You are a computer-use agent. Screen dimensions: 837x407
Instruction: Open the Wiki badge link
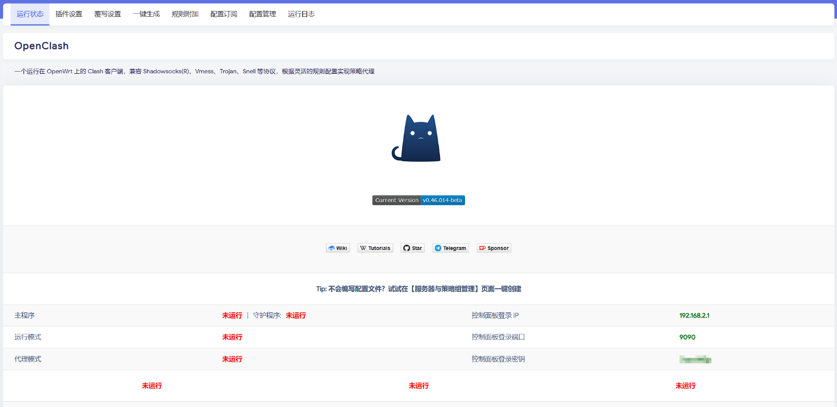[338, 248]
